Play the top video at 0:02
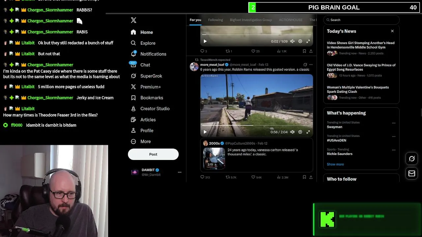This screenshot has width=422, height=237. tap(205, 41)
